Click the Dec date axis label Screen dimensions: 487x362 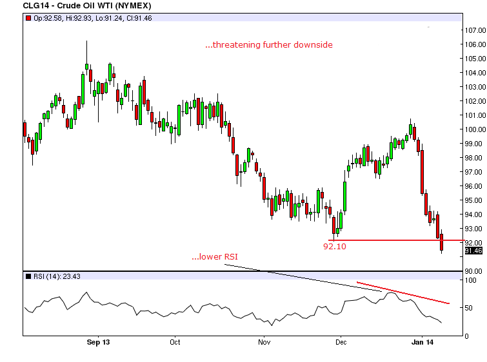342,342
